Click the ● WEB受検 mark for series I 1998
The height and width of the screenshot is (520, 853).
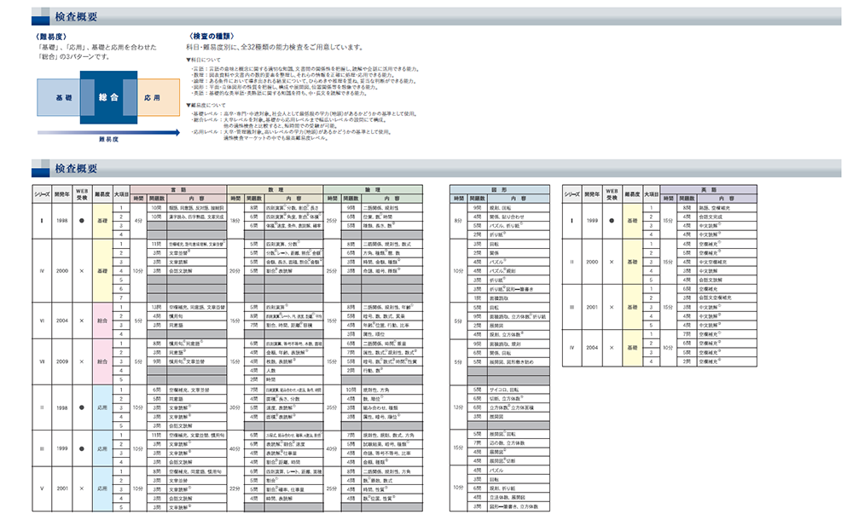[x=83, y=221]
